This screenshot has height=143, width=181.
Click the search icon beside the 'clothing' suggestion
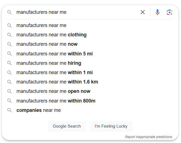pos(10,35)
